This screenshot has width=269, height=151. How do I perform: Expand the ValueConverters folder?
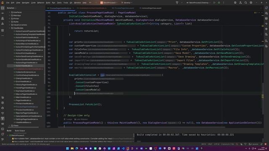tap(9, 25)
